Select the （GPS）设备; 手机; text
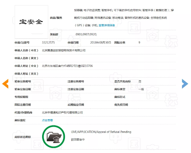 coord(86,25)
